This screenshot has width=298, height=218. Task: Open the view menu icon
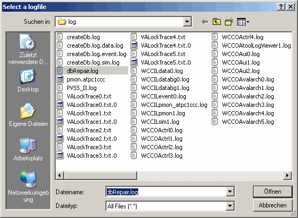click(x=243, y=22)
